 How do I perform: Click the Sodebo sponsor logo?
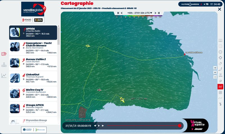tap(38, 20)
